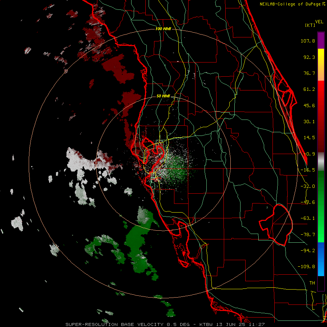Click the 30.1 value on velocity scale
The width and height of the screenshot is (327, 327).
coord(309,122)
